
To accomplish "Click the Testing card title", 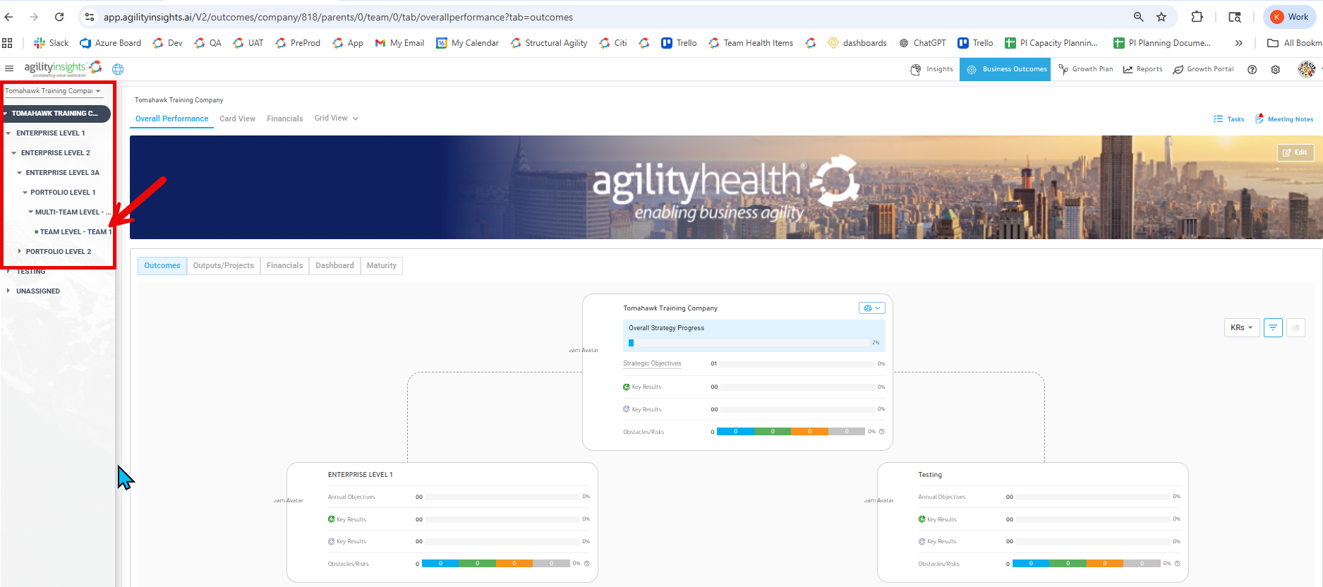I will pos(930,475).
